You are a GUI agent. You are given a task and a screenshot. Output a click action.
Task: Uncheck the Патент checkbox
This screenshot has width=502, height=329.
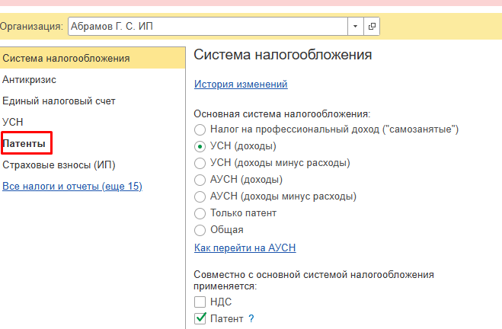[200, 319]
